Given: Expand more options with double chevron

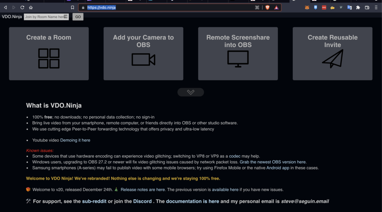Looking at the screenshot, I should coord(191,92).
